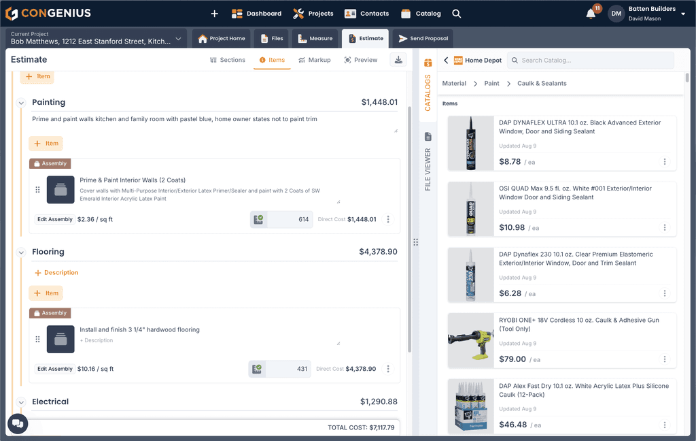Screen dimensions: 696x441
Task: Select the Files icon in the project toolbar
Action: click(271, 39)
